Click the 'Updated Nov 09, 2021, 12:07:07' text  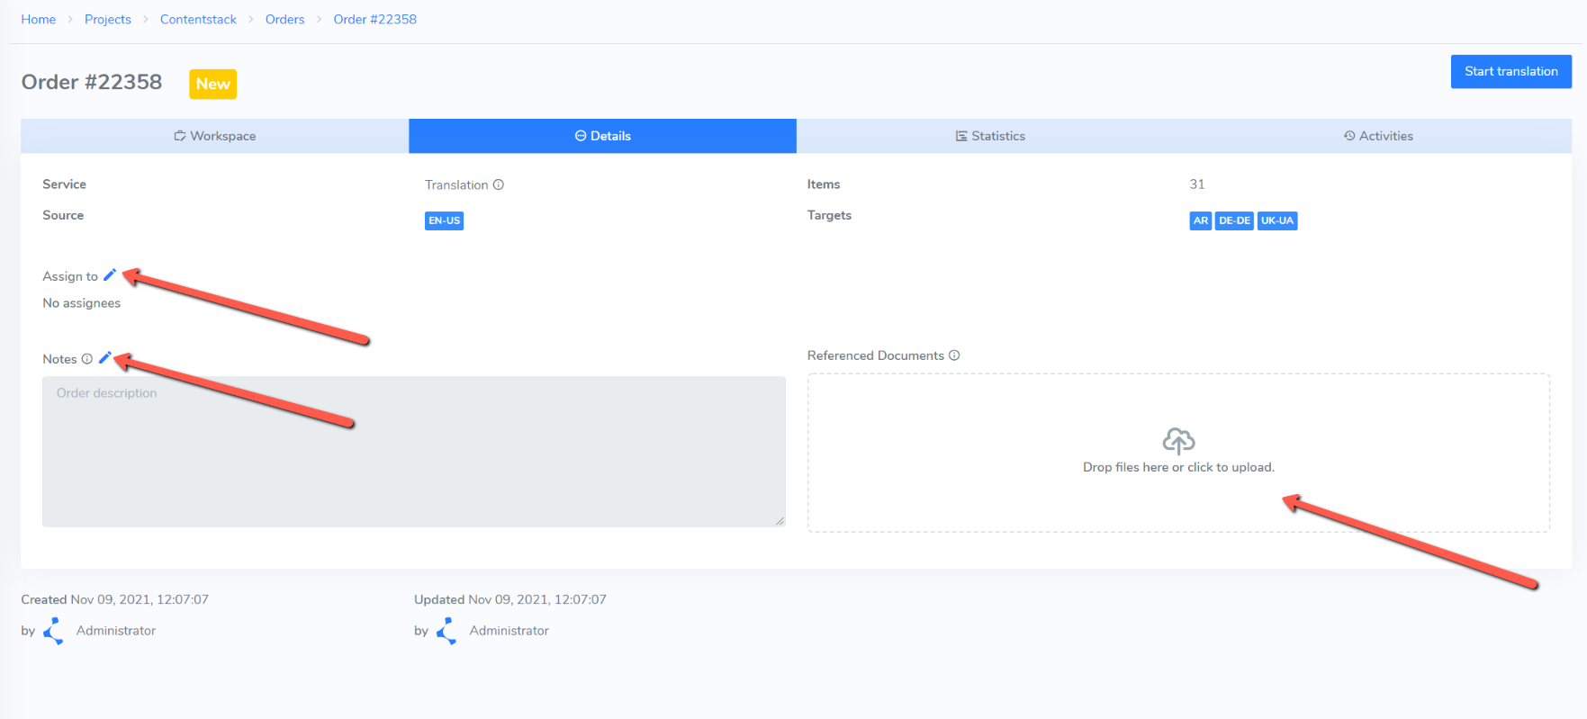tap(510, 599)
